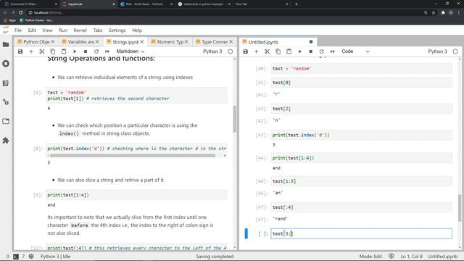Image resolution: width=464 pixels, height=261 pixels.
Task: Open the Code cell type dropdown
Action: 355,51
